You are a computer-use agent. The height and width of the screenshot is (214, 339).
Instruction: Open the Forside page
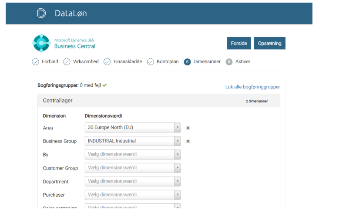click(239, 44)
